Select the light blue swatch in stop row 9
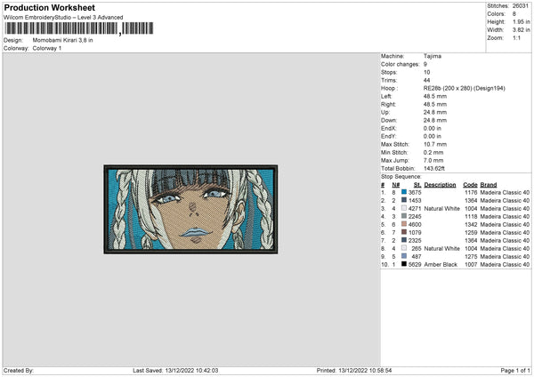Viewport: 534px width, 377px height. pyautogui.click(x=404, y=256)
